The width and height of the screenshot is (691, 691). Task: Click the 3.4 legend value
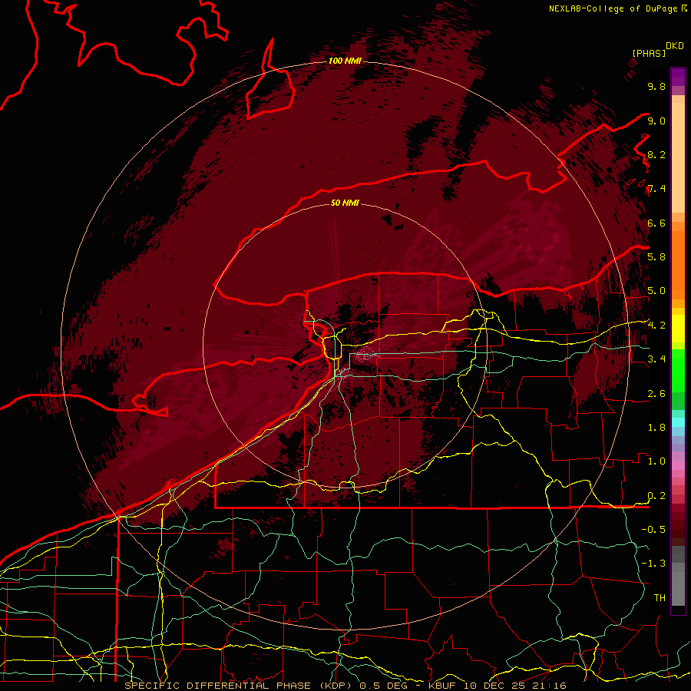pyautogui.click(x=656, y=359)
